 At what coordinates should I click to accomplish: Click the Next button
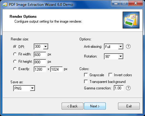(95, 106)
